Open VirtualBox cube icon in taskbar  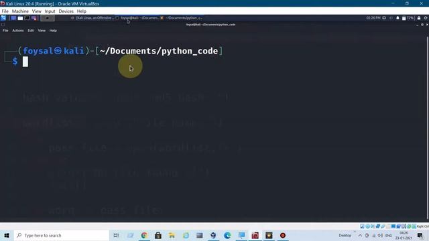click(x=213, y=235)
